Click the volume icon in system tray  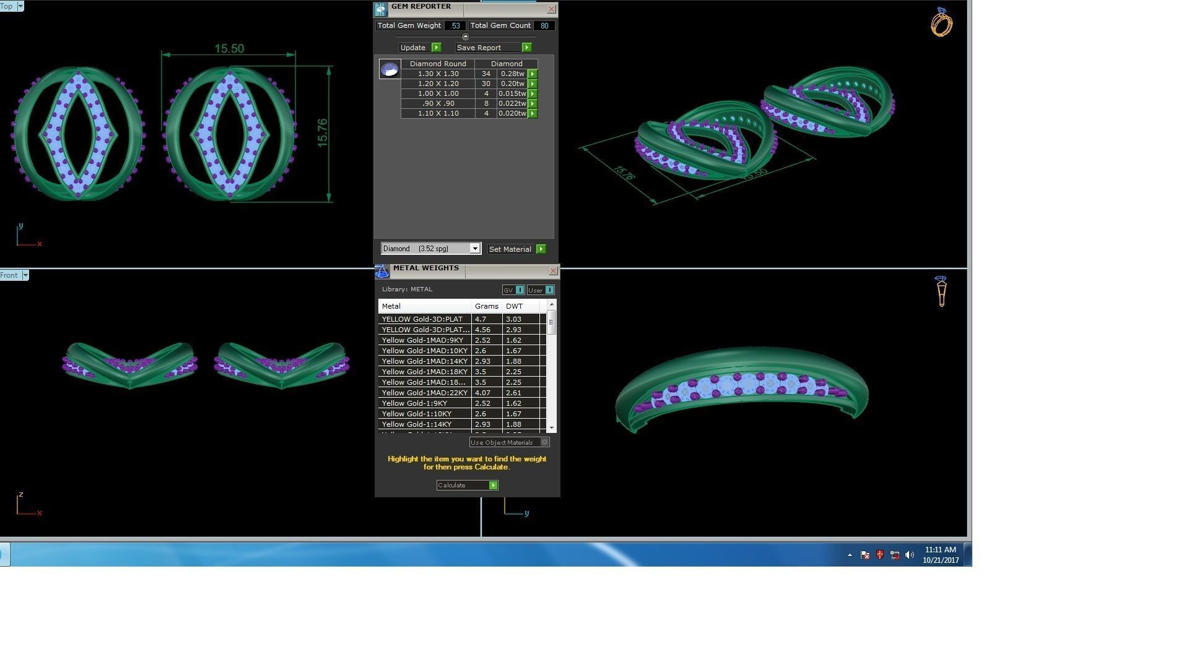pos(909,555)
